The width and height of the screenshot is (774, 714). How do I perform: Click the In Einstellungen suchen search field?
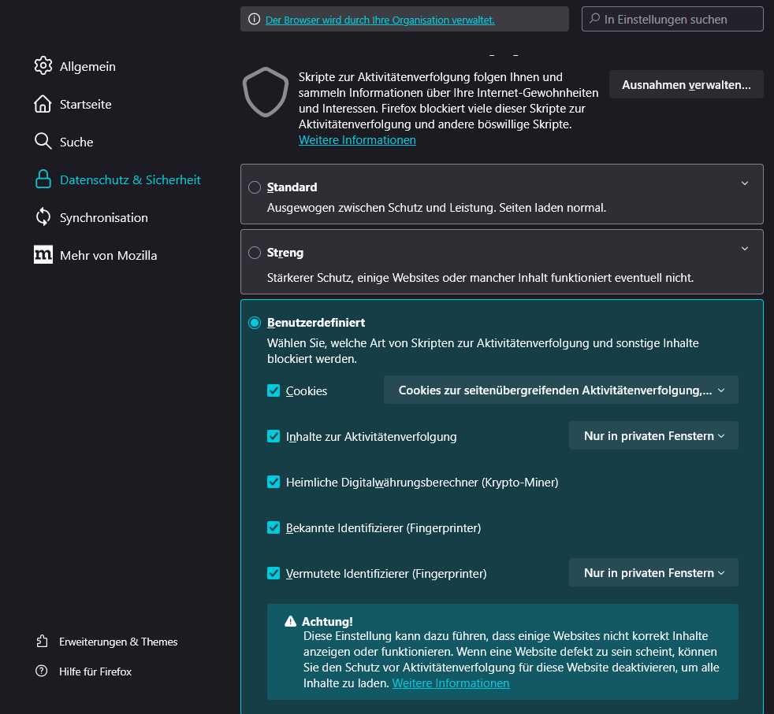pos(678,20)
